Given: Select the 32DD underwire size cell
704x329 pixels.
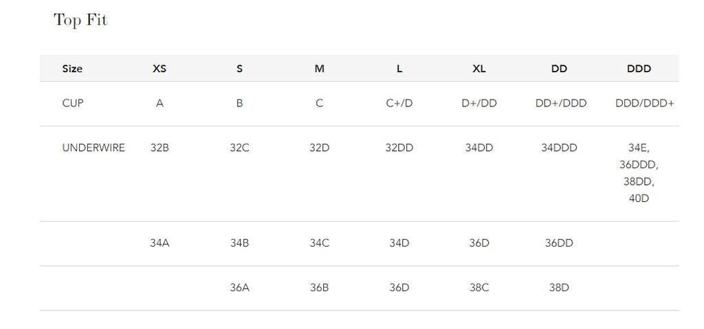Looking at the screenshot, I should (x=399, y=148).
